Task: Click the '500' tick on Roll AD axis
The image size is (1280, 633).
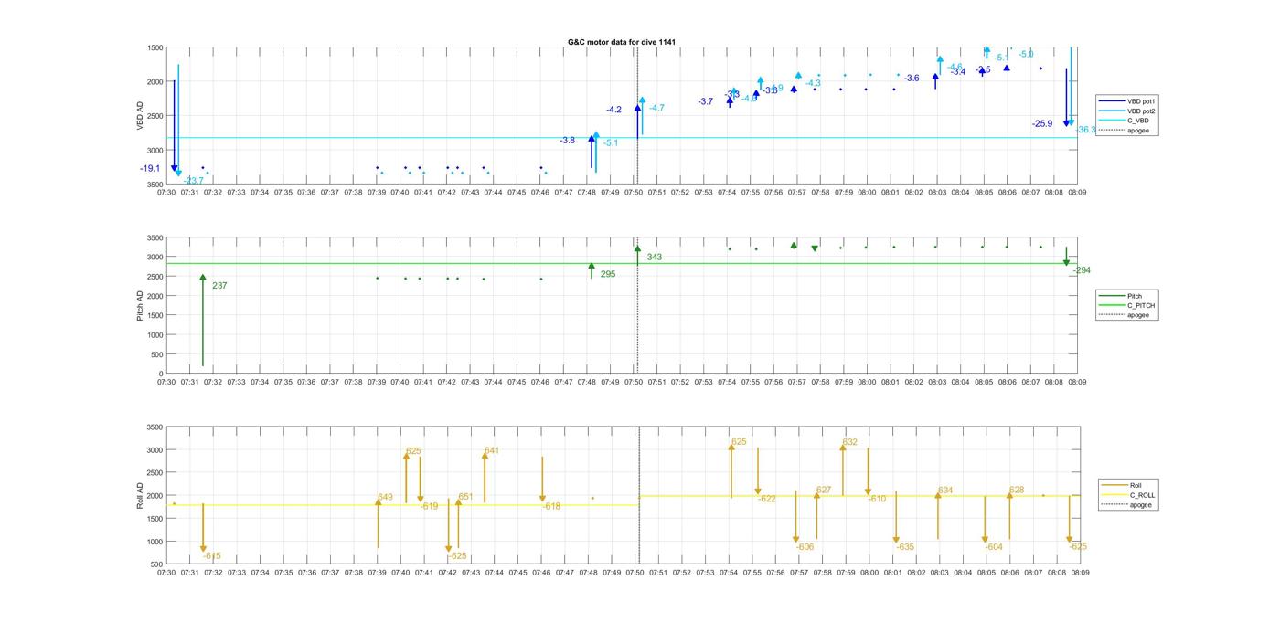Action: click(x=157, y=564)
